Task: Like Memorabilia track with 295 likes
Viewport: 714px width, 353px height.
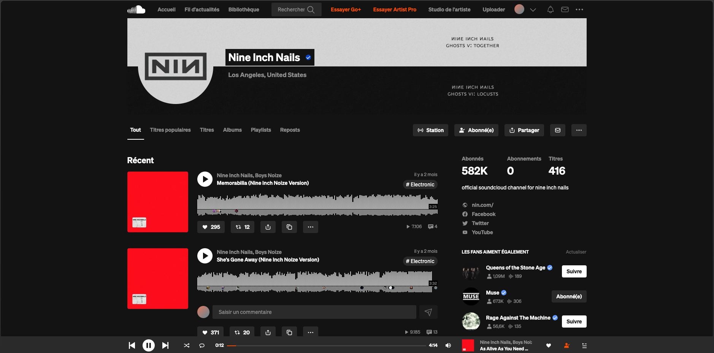Action: tap(211, 227)
